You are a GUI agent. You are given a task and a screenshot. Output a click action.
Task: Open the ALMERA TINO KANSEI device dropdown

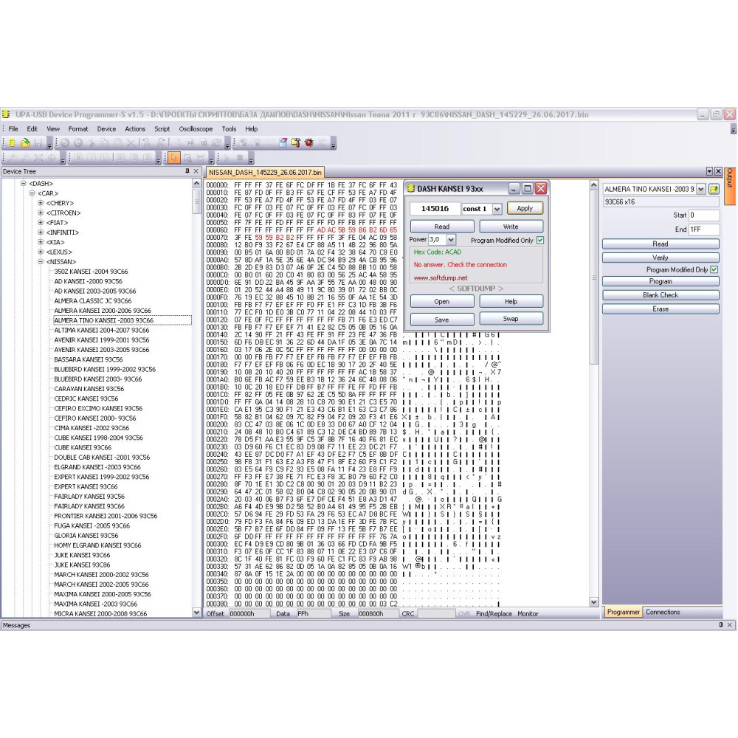coord(700,189)
